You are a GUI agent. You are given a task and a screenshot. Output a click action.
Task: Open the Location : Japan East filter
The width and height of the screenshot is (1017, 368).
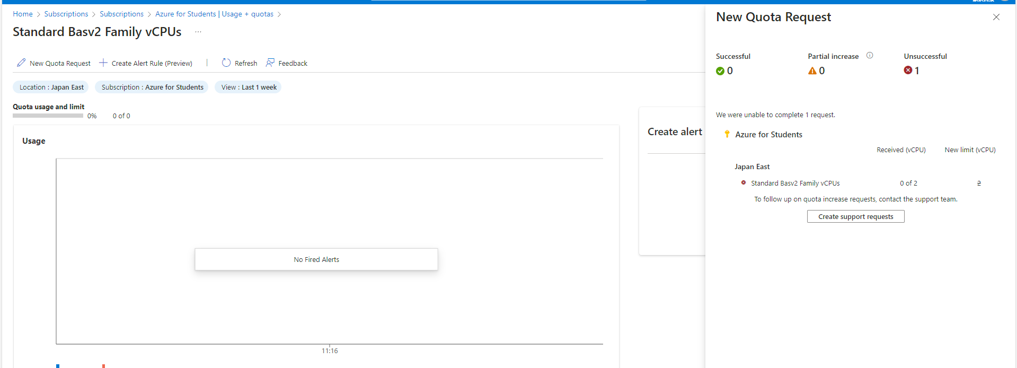click(x=51, y=87)
